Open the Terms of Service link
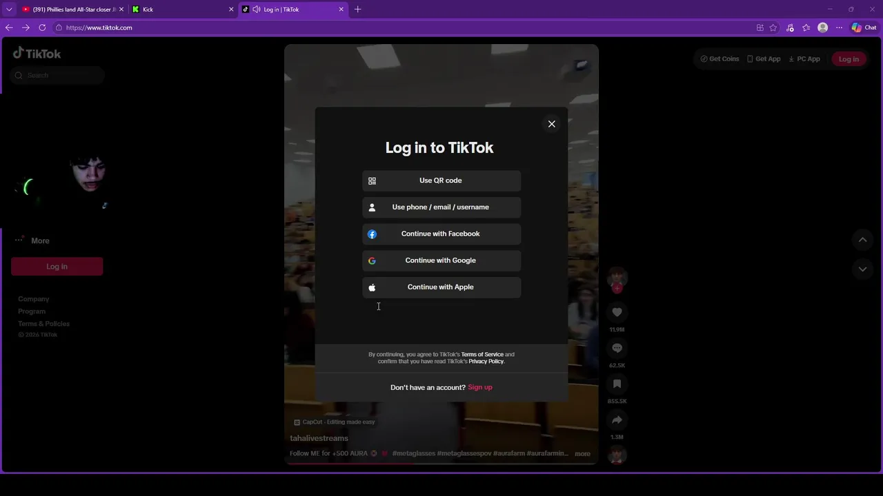This screenshot has height=496, width=883. coord(482,354)
